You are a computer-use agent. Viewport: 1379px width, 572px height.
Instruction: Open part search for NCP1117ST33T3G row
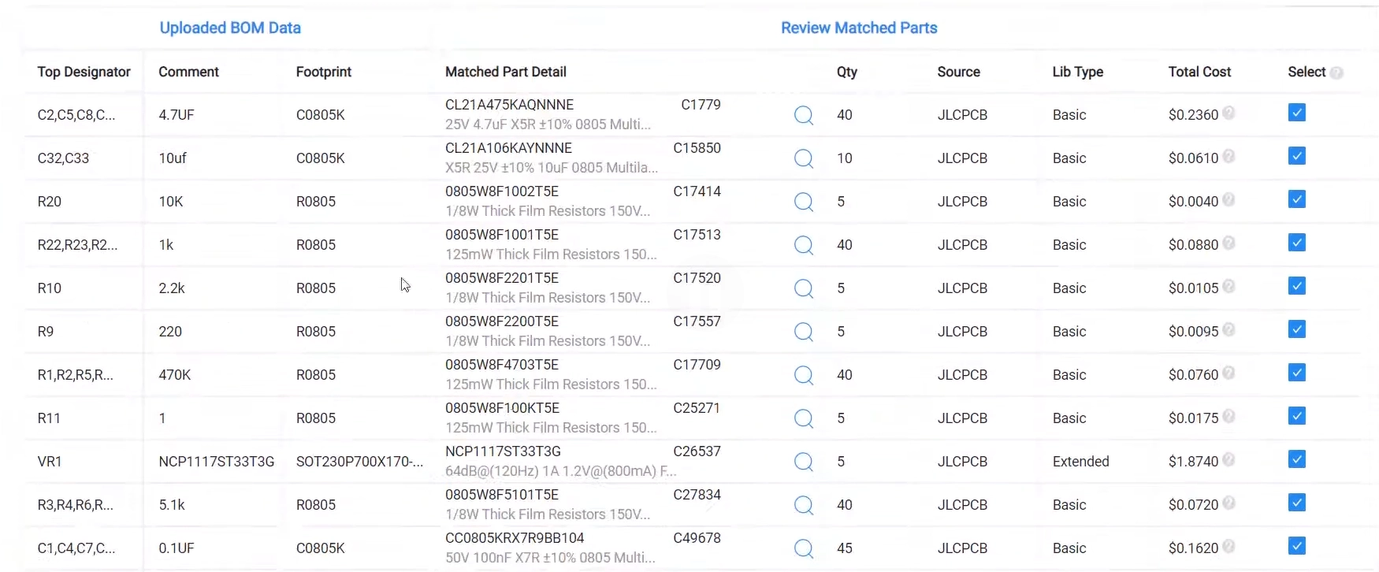pos(803,462)
